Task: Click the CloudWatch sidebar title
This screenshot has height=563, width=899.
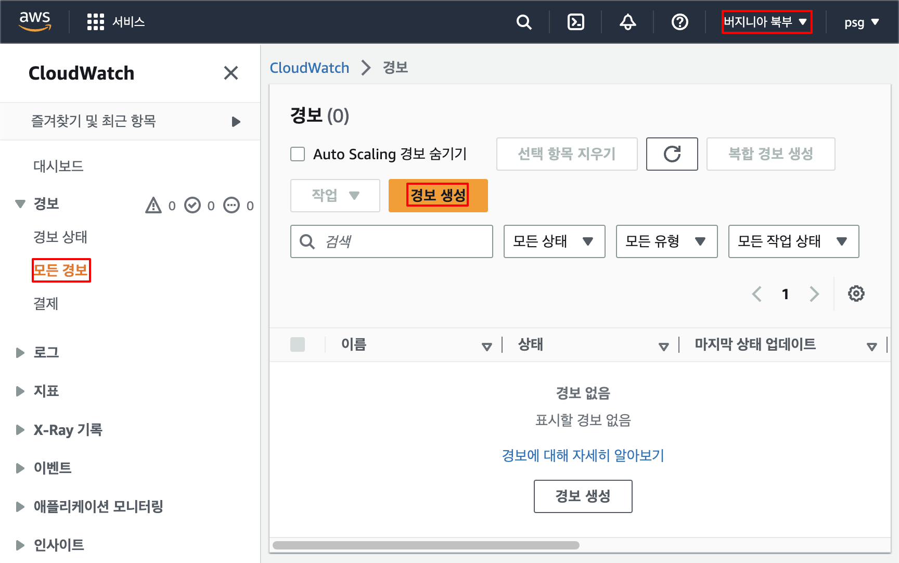Action: 82,73
